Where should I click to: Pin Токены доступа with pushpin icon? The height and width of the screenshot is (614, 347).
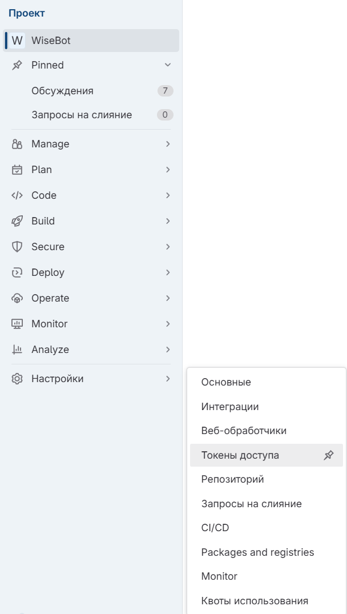pyautogui.click(x=329, y=455)
